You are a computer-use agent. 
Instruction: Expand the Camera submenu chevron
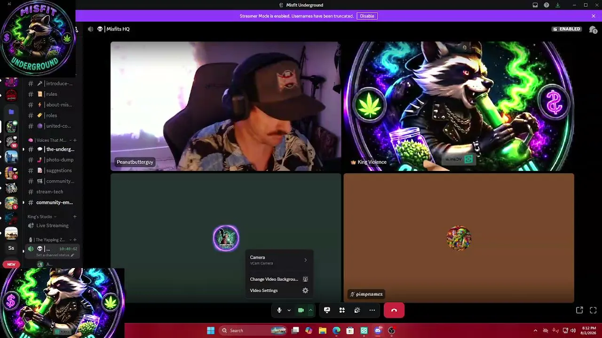click(305, 260)
